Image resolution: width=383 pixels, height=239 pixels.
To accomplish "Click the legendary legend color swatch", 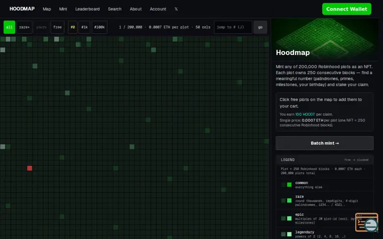I will [289, 234].
